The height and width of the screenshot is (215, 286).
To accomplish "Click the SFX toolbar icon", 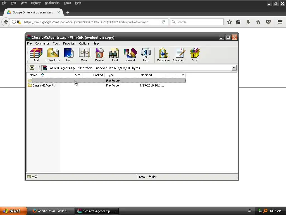I will pos(195,55).
